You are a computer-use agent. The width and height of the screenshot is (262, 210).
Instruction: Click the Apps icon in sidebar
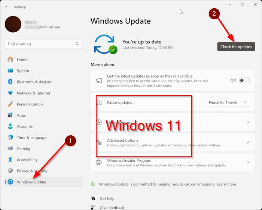(x=10, y=115)
